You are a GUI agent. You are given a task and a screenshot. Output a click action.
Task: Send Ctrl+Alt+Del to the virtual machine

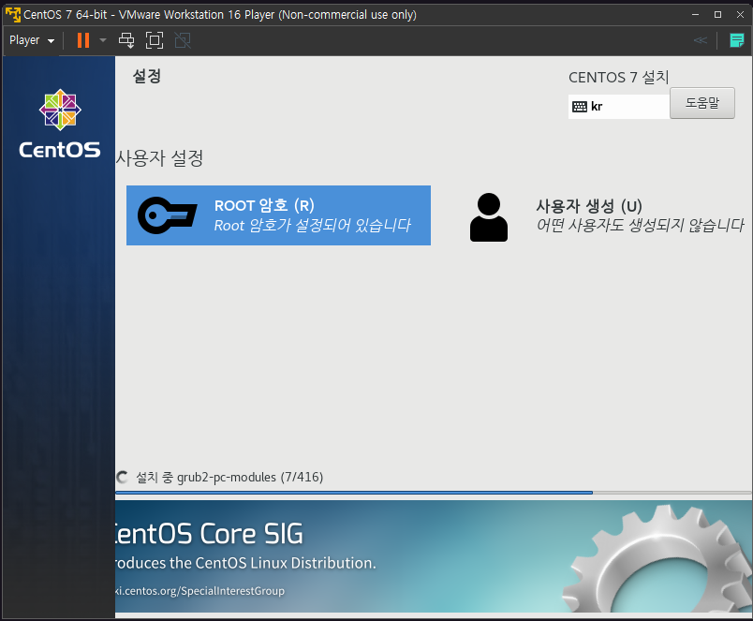point(126,40)
